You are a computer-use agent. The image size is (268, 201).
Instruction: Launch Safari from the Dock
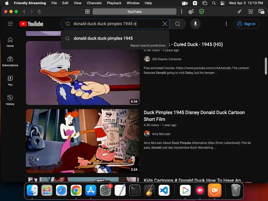62,190
